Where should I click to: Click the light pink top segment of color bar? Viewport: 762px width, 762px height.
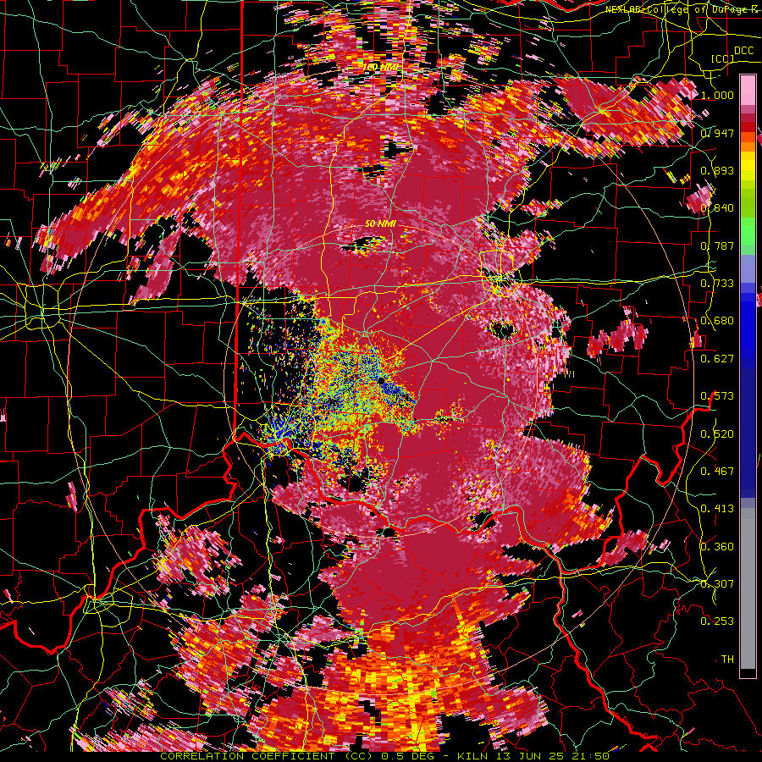pyautogui.click(x=748, y=91)
